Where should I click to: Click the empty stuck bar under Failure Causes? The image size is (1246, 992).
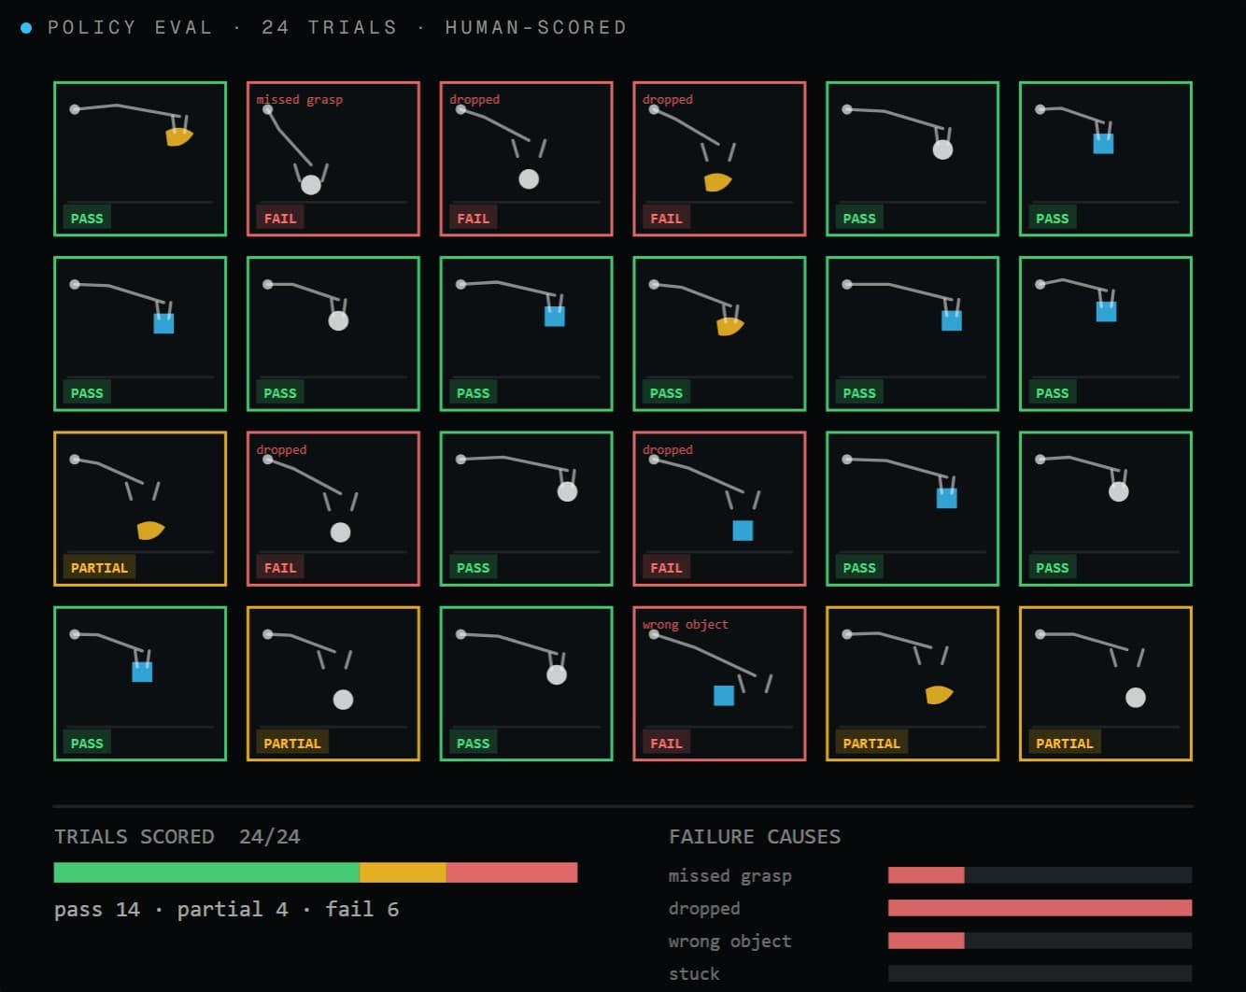pos(1040,973)
